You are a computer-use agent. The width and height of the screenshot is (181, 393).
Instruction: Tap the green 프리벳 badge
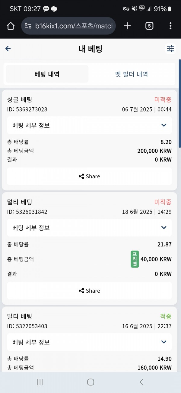coord(135,259)
